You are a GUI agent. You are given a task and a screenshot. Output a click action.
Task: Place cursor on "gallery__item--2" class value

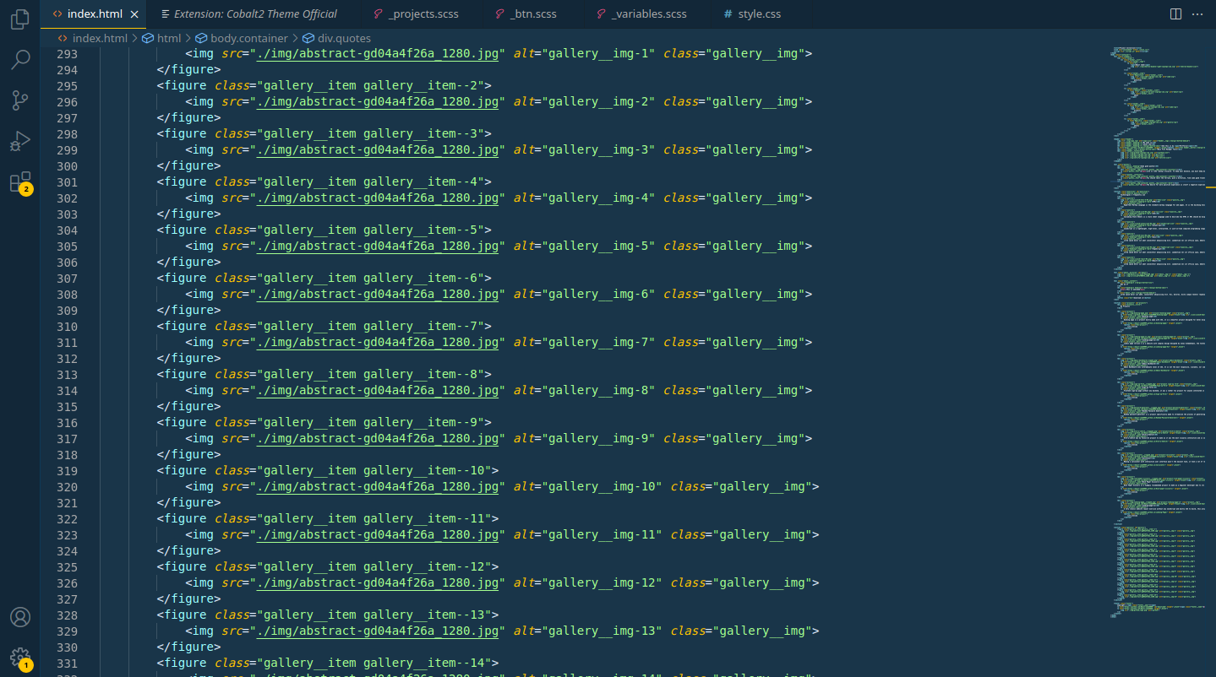click(421, 85)
